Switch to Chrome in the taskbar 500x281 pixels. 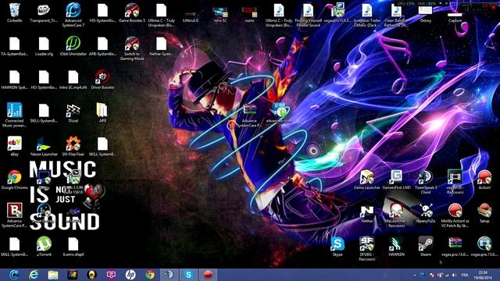click(x=150, y=275)
